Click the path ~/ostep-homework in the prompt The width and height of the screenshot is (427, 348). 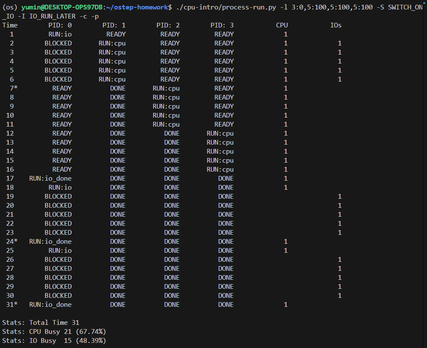point(137,7)
